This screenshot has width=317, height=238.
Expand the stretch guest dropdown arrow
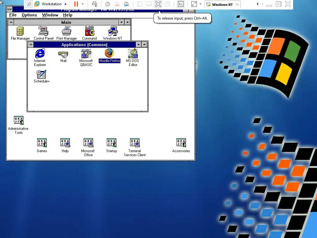[x=201, y=4]
